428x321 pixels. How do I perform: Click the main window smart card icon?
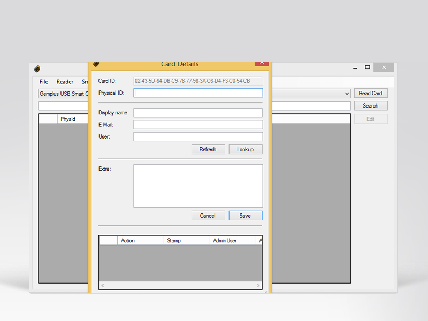(x=37, y=68)
